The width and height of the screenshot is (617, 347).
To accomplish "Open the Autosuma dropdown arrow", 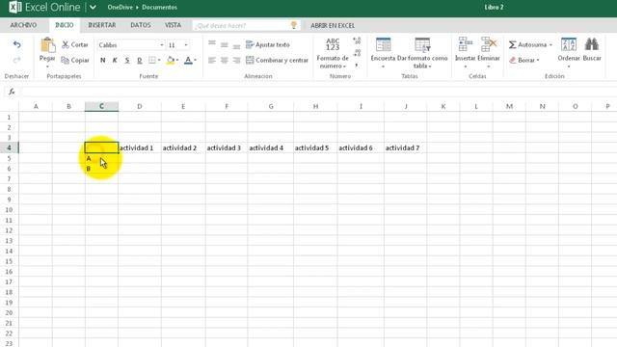I will (x=550, y=45).
